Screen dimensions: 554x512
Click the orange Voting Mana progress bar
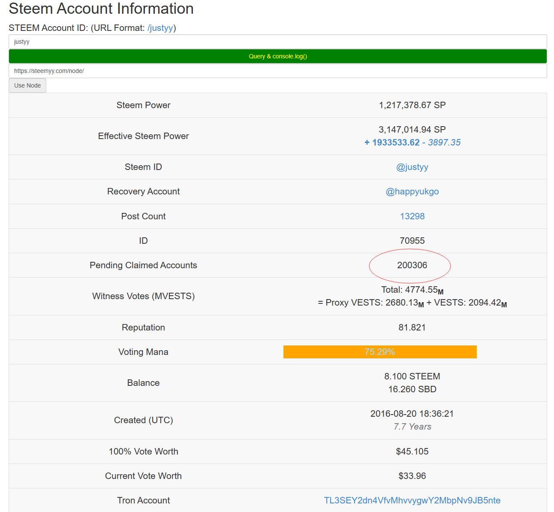(380, 352)
